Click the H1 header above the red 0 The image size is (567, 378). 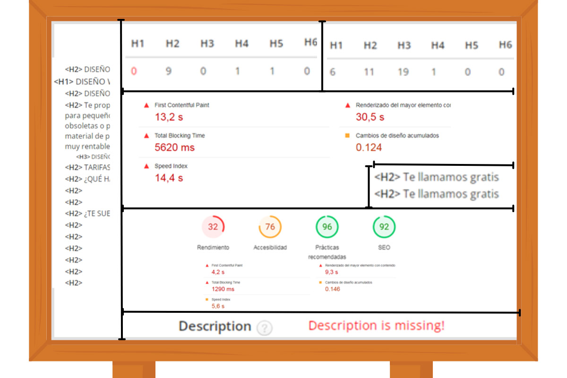[137, 43]
